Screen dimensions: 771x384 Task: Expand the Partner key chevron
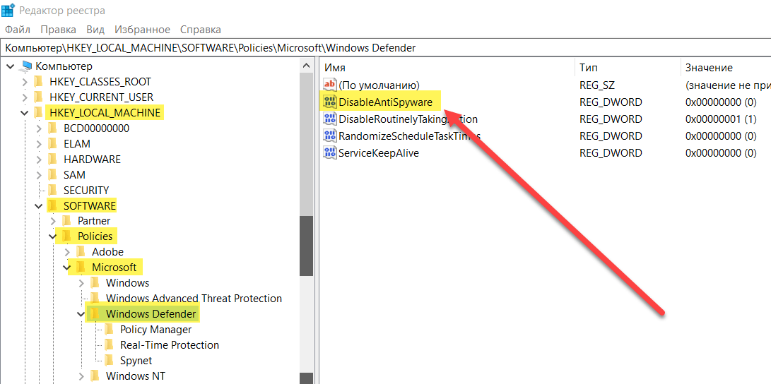tap(53, 221)
